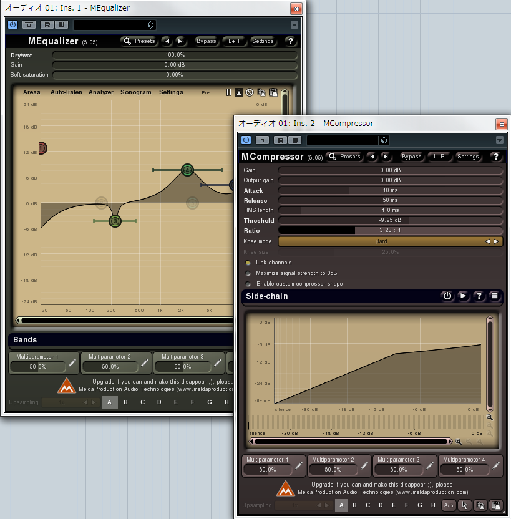Toggle Side-chain power icon
The image size is (511, 519).
(x=447, y=296)
